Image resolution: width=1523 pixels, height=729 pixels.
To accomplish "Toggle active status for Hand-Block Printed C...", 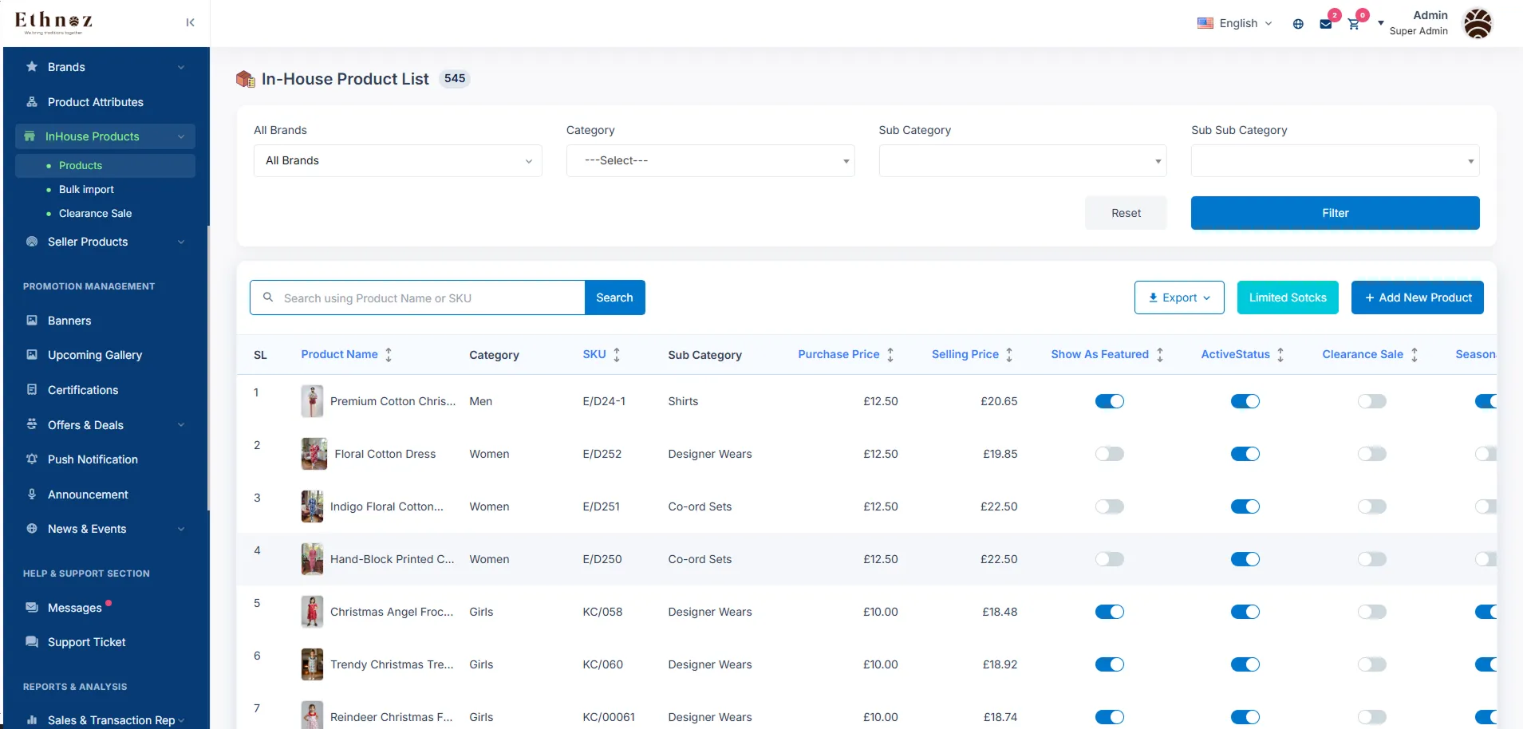I will [x=1245, y=559].
